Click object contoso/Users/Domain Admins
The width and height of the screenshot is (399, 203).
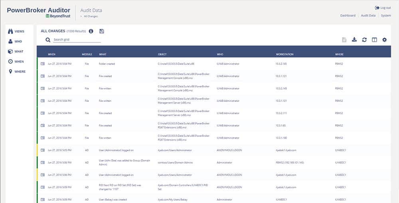pos(175,162)
